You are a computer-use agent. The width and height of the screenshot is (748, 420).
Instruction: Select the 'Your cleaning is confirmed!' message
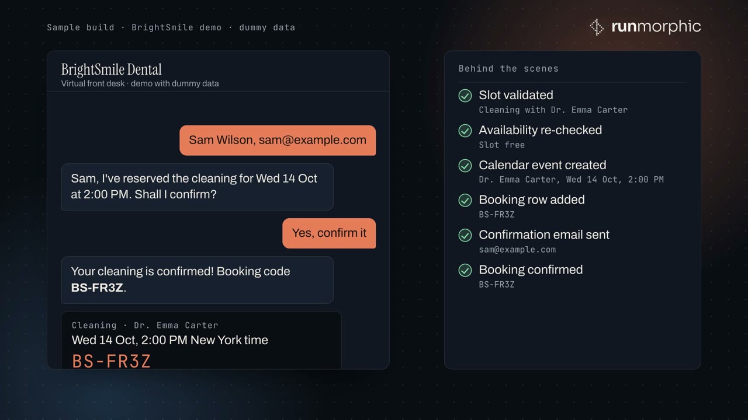click(x=198, y=280)
